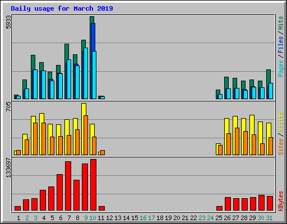Select the Files legend label

(x=280, y=45)
